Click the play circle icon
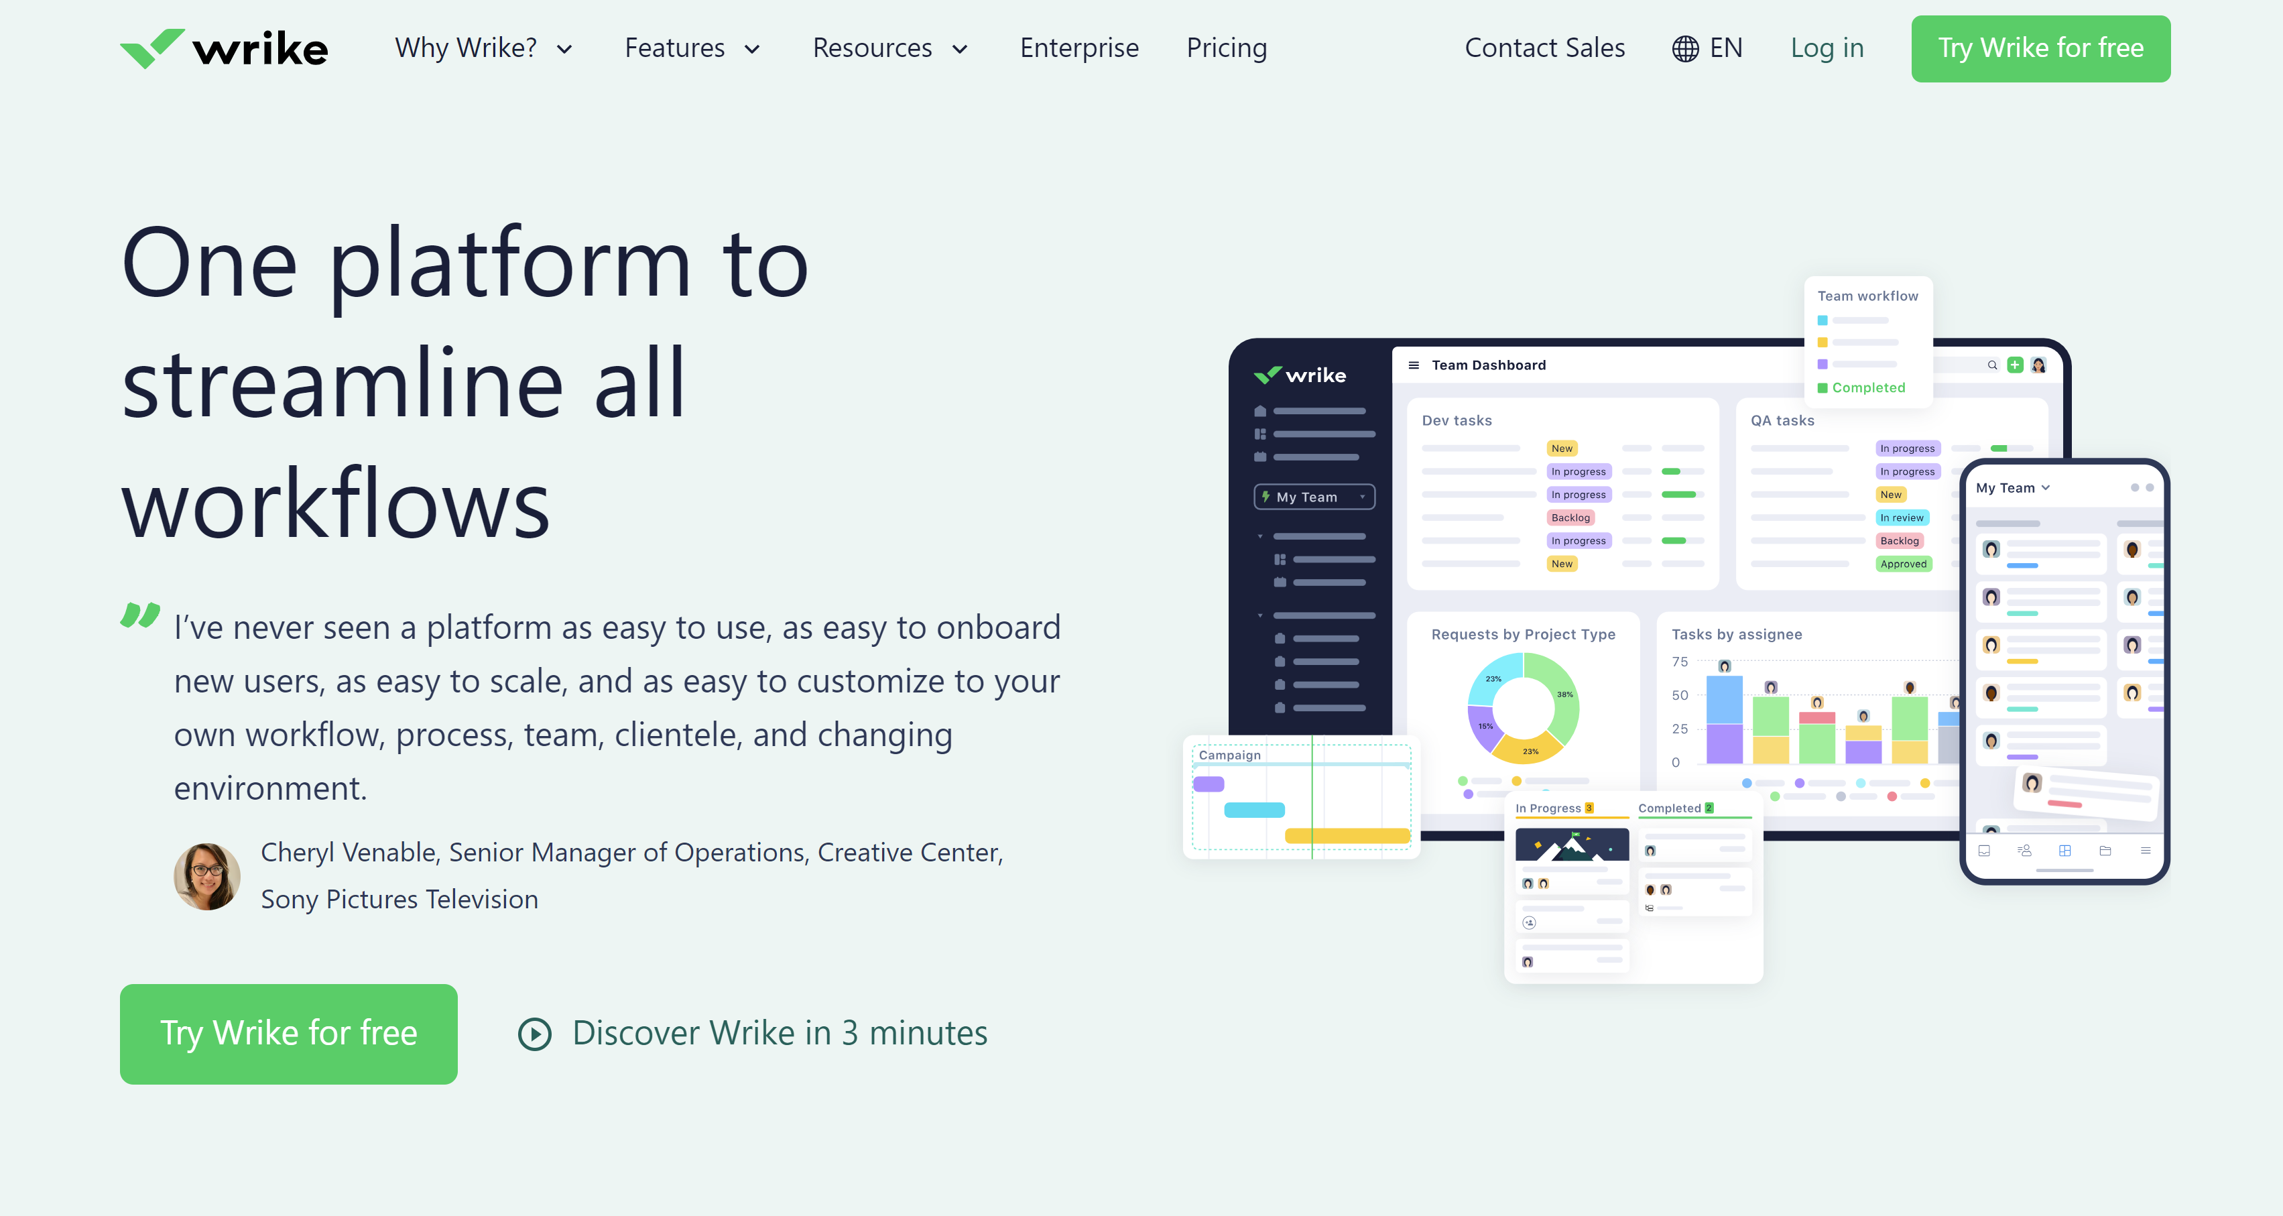 (x=534, y=1034)
